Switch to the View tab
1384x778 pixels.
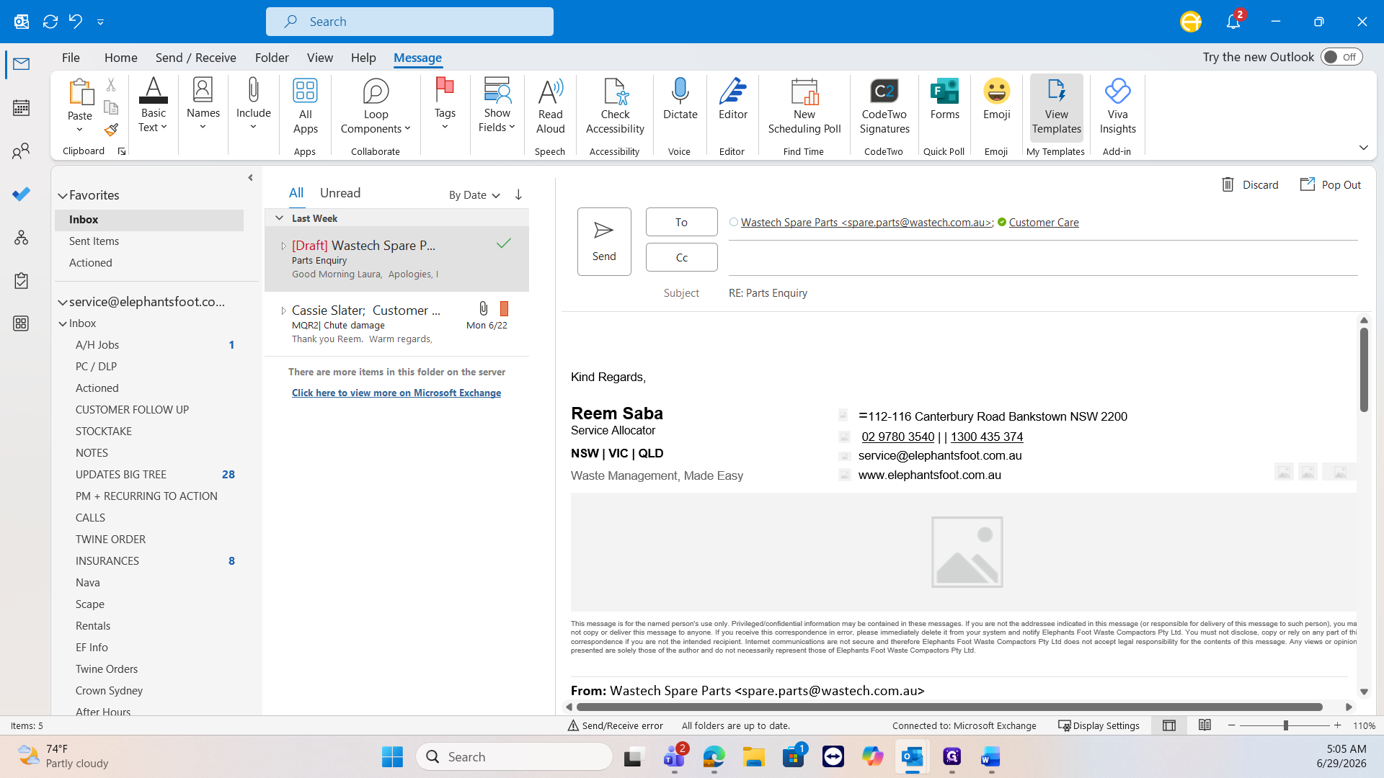[320, 58]
